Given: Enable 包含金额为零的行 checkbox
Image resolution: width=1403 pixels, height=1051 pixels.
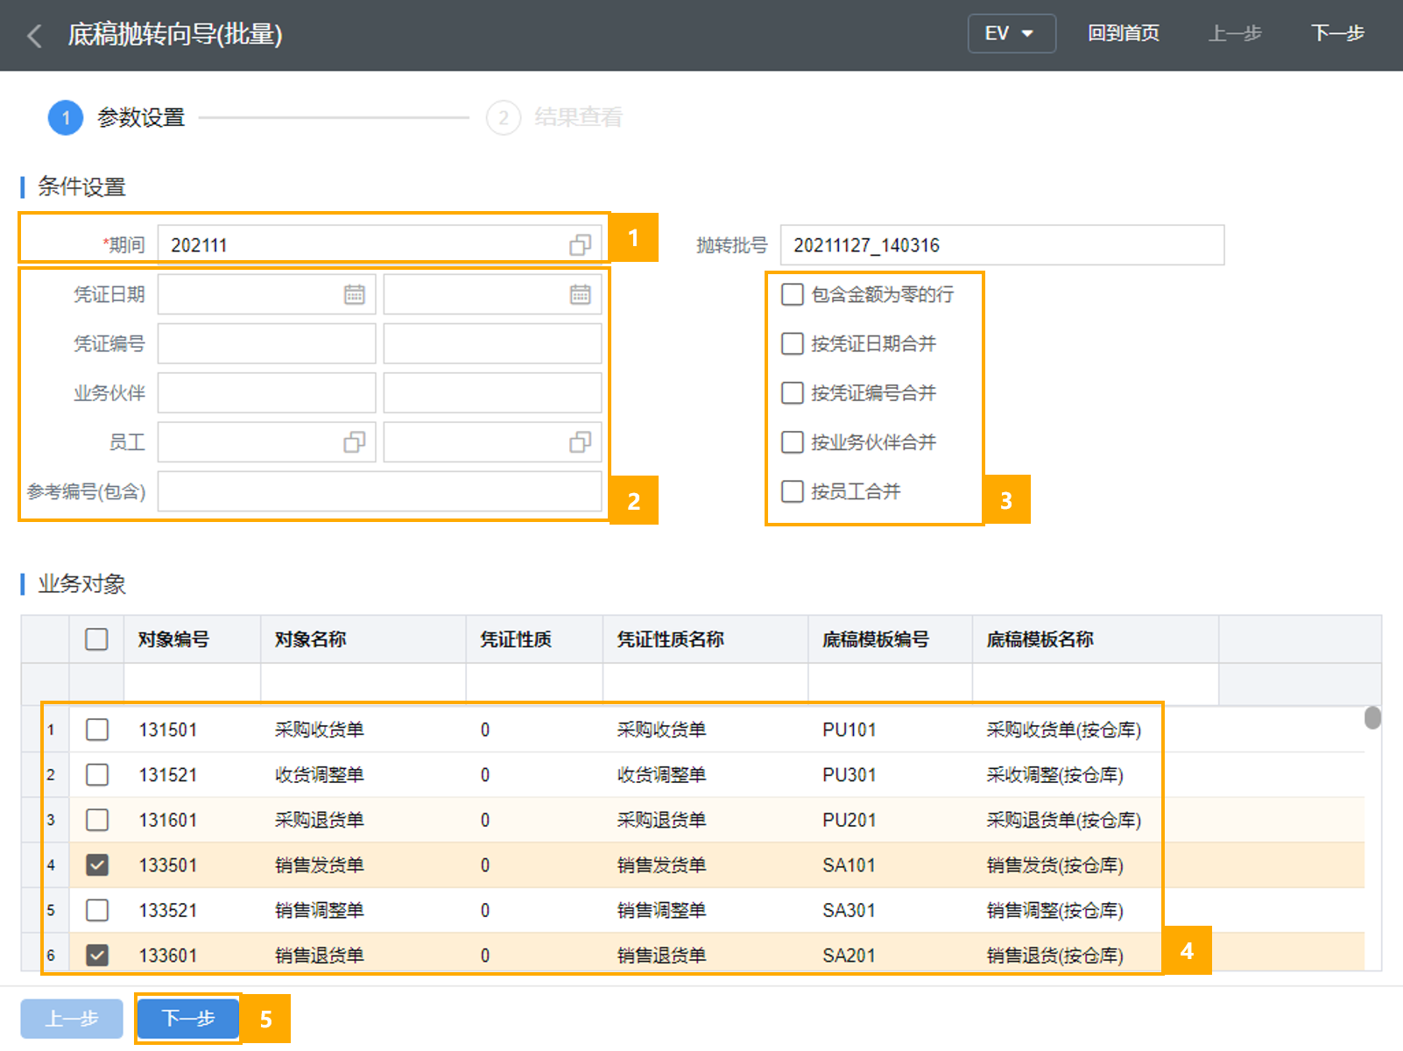Looking at the screenshot, I should tap(792, 294).
